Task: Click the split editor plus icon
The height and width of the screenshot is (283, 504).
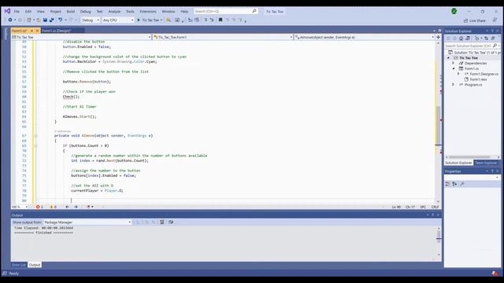Action: 438,37
